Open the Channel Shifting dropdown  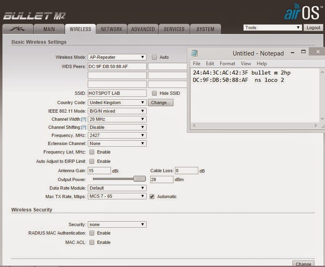pyautogui.click(x=117, y=127)
